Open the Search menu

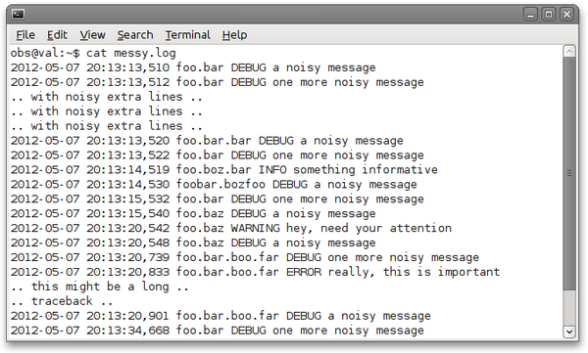tap(135, 35)
